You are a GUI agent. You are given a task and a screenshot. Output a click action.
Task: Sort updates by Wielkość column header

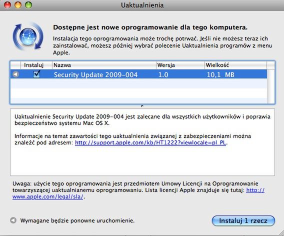pyautogui.click(x=235, y=65)
